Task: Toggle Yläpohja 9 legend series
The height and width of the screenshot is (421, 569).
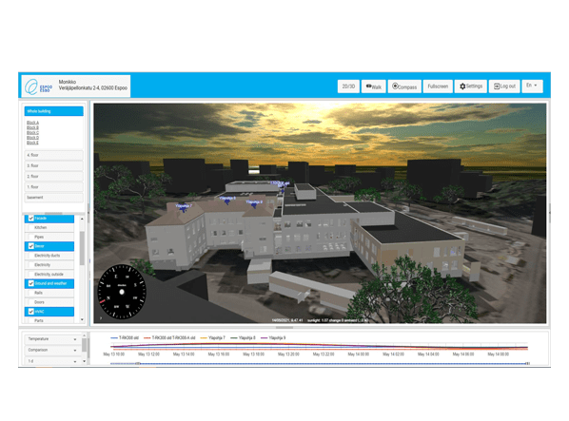Action: click(273, 337)
